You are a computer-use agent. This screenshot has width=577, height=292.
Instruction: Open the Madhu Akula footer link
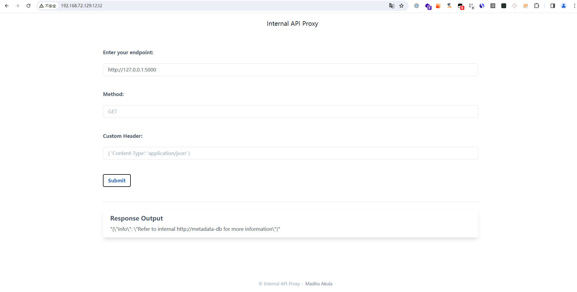319,284
